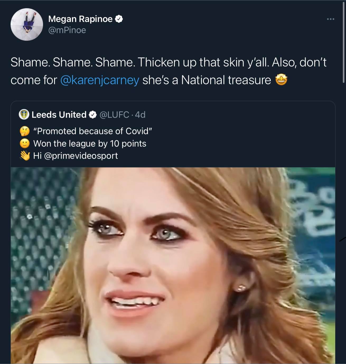This screenshot has width=346, height=364.
Task: Open the quoted tweet video thumbnail
Action: point(173,265)
